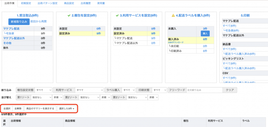Viewport: 268px width, 127px height.
Task: Open the 利用サービス filter dropdown
Action: pos(89,90)
